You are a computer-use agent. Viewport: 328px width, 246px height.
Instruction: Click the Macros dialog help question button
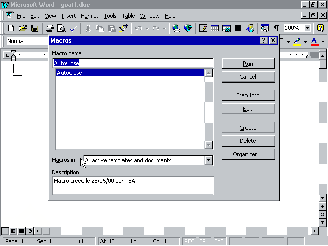click(x=264, y=40)
